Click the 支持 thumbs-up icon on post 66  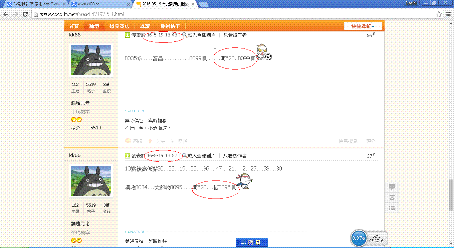150,141
